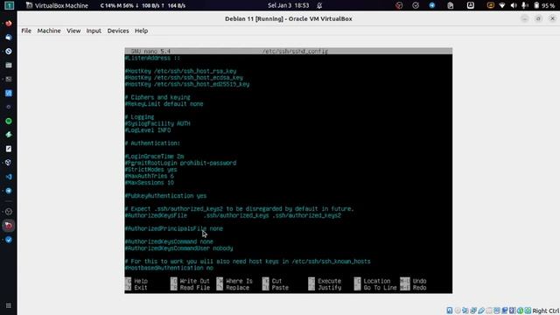Click the notification bell icon in top bar
The height and width of the screenshot is (315, 560).
[x=319, y=5]
